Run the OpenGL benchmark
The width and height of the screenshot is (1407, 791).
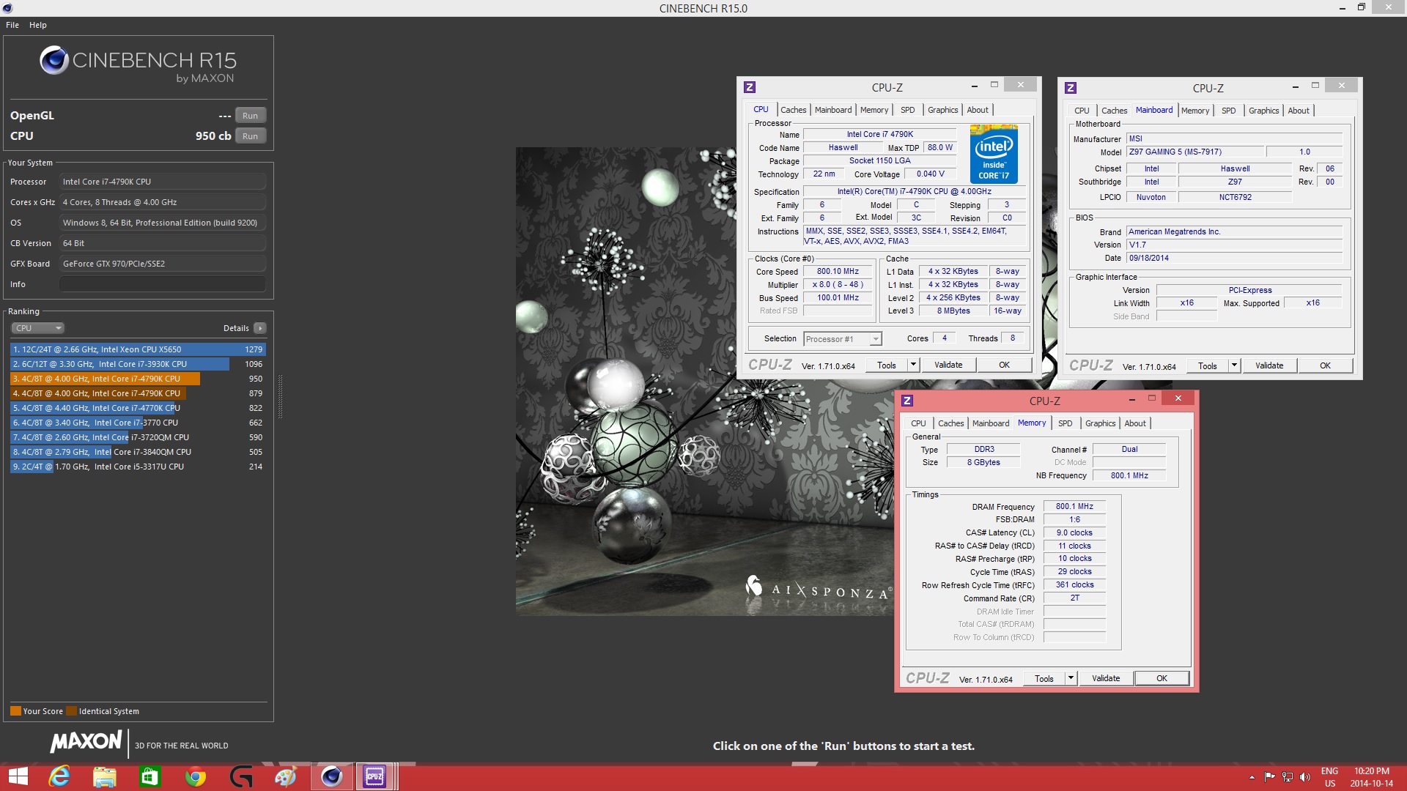(x=250, y=116)
